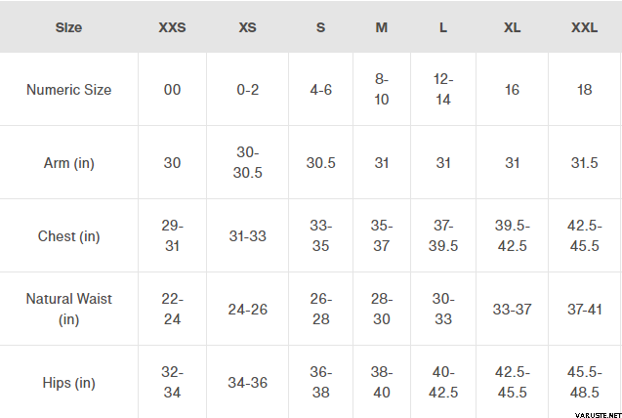
Task: Click the Arm (in) row label
Action: [x=68, y=163]
